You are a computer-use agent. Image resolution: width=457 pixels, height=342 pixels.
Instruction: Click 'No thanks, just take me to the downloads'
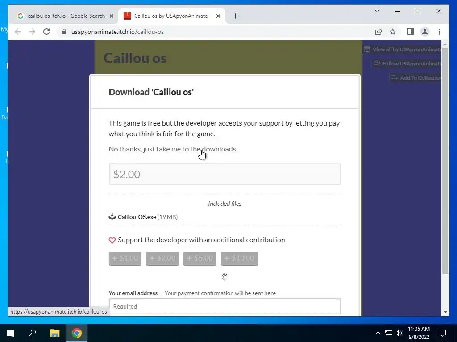coord(172,149)
